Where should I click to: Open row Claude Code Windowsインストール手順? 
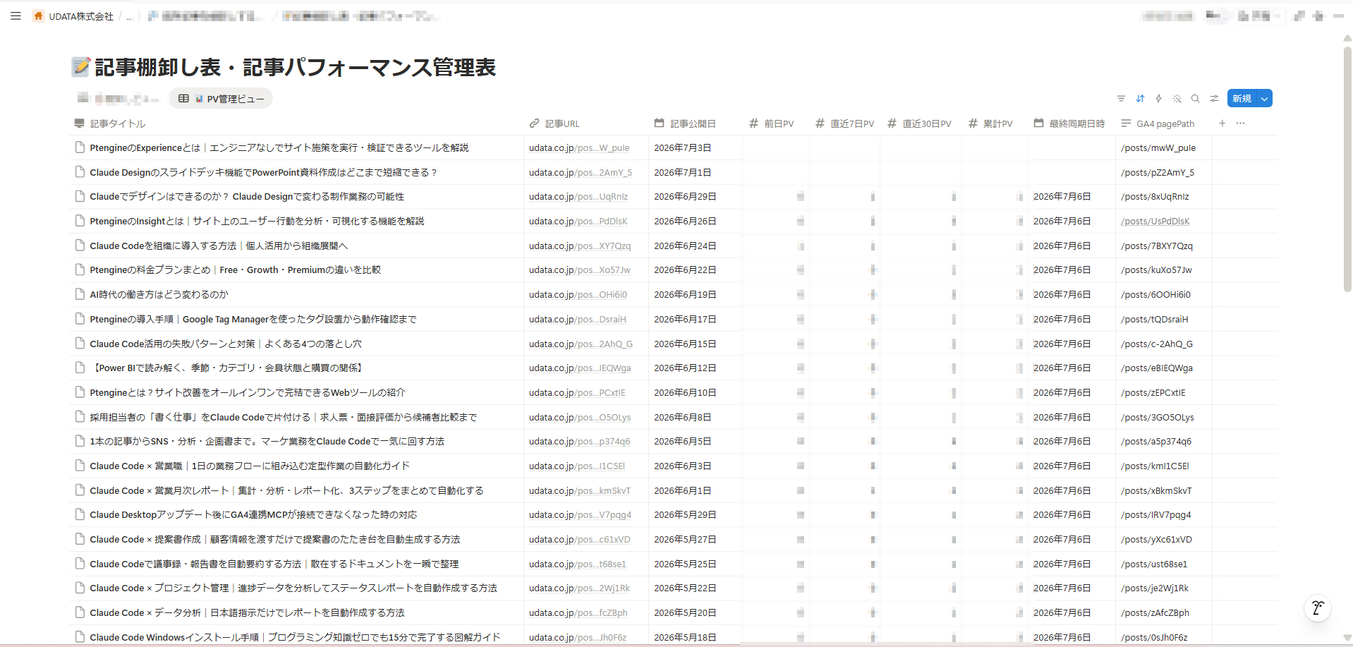[295, 637]
